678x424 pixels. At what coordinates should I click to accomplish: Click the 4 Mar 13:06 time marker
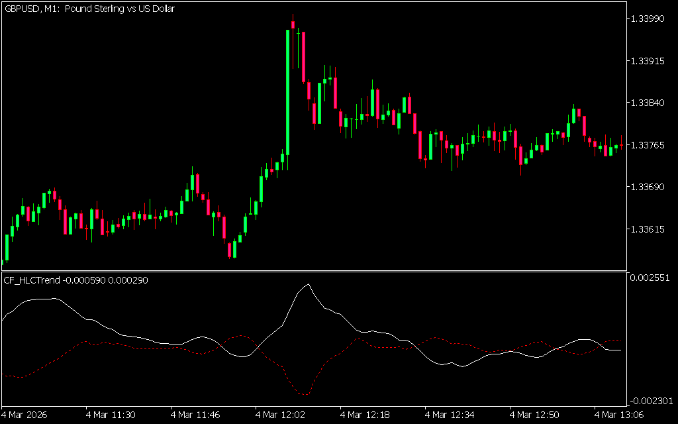click(619, 415)
